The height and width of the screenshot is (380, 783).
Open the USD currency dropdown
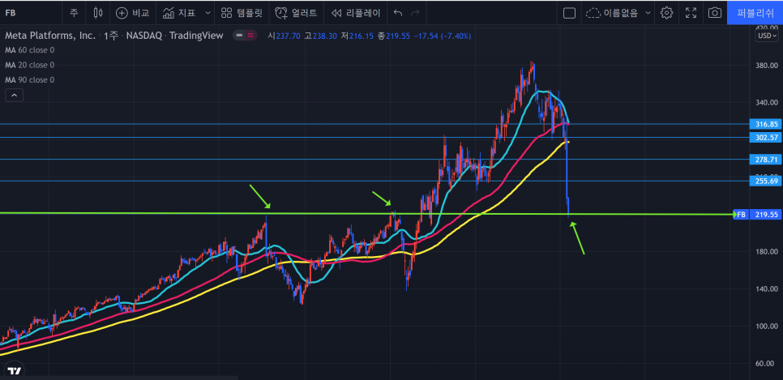(768, 36)
